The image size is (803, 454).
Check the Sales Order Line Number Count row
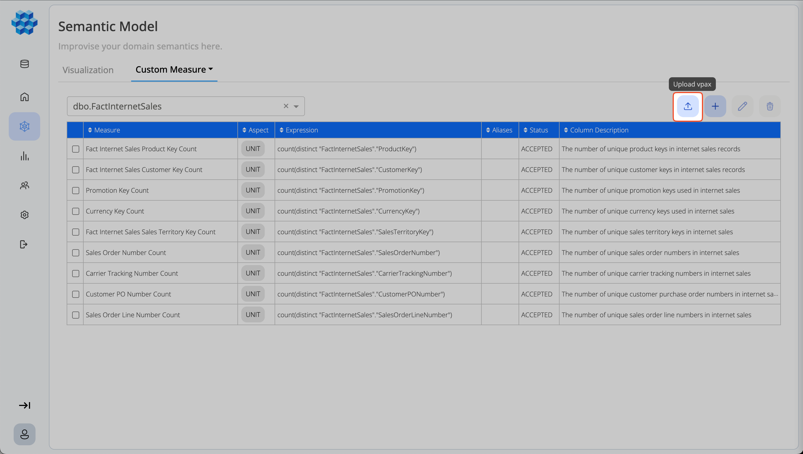tap(75, 315)
